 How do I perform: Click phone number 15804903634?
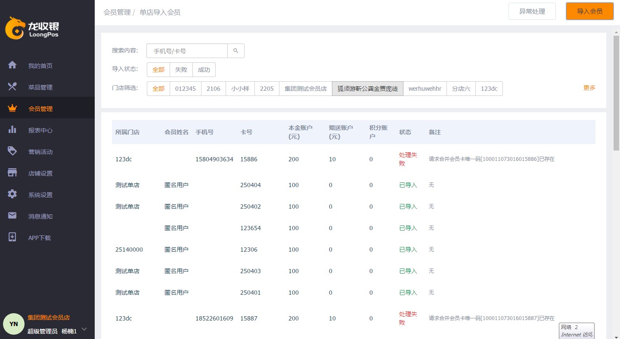[x=214, y=159]
